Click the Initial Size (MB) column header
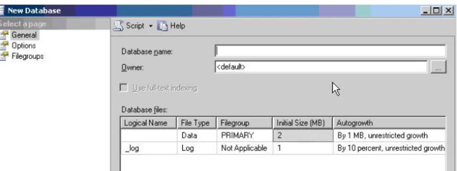 [303, 123]
